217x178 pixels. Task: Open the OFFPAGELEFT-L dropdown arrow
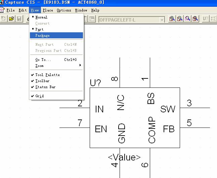click(162, 20)
